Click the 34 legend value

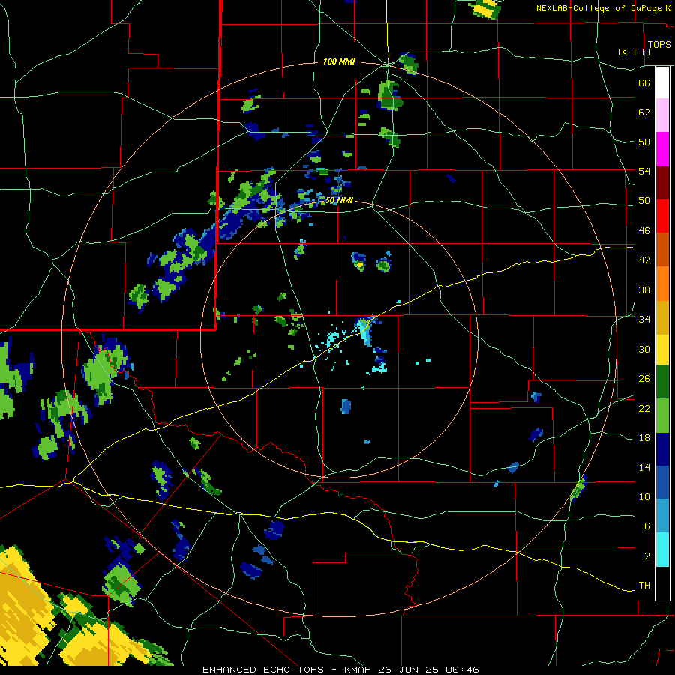644,319
